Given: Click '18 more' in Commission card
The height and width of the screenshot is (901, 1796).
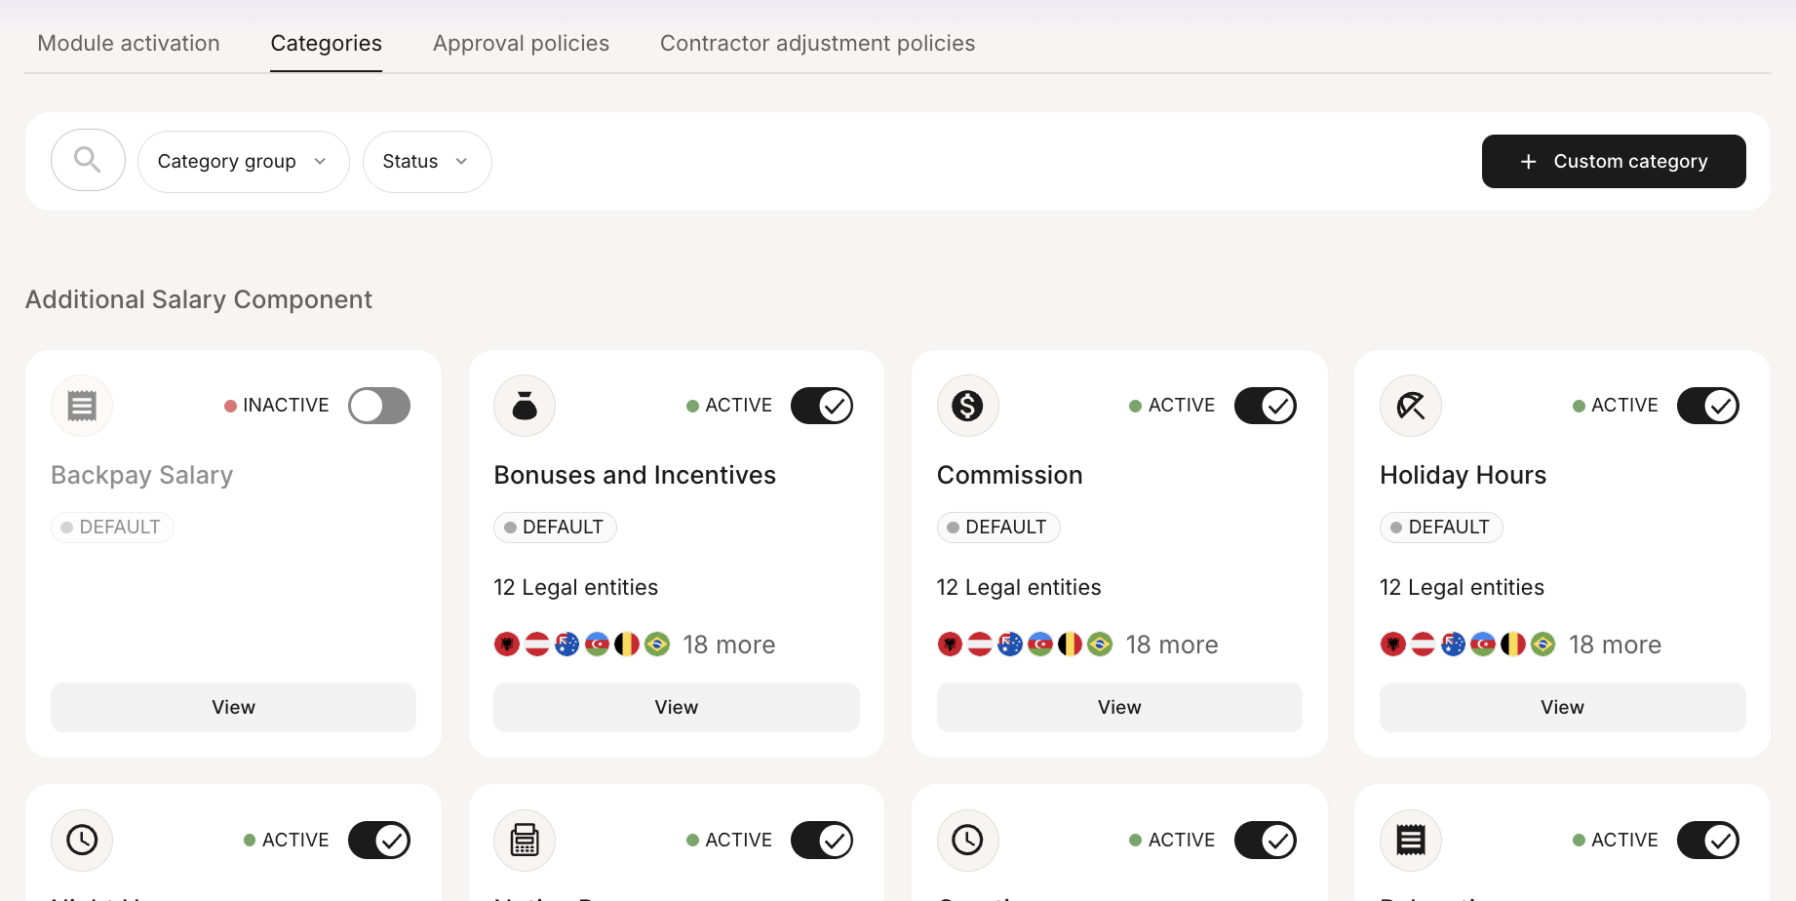Looking at the screenshot, I should point(1172,645).
